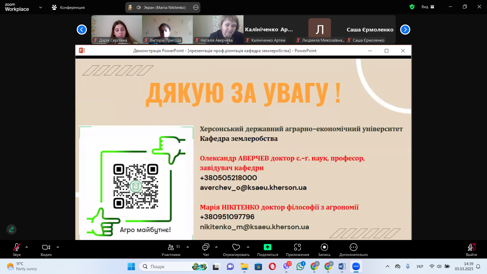Expand audio options arrow next to Звук

(x=27, y=247)
